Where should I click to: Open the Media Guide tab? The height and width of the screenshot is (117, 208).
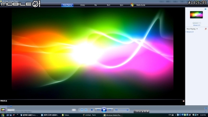pos(141,5)
